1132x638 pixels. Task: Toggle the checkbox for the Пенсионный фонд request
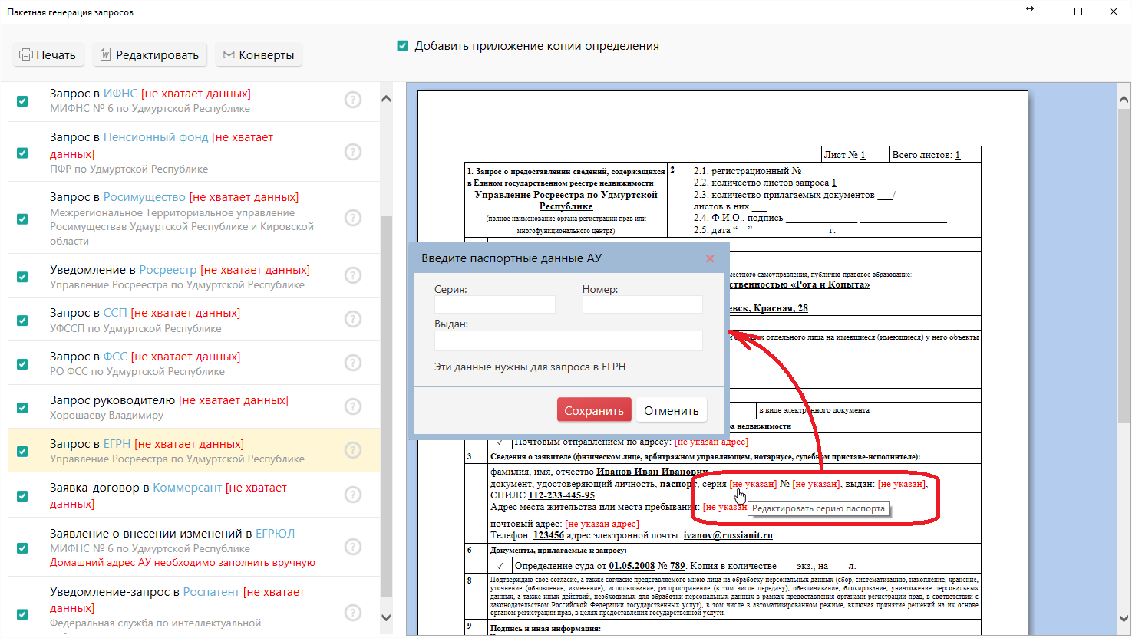22,153
